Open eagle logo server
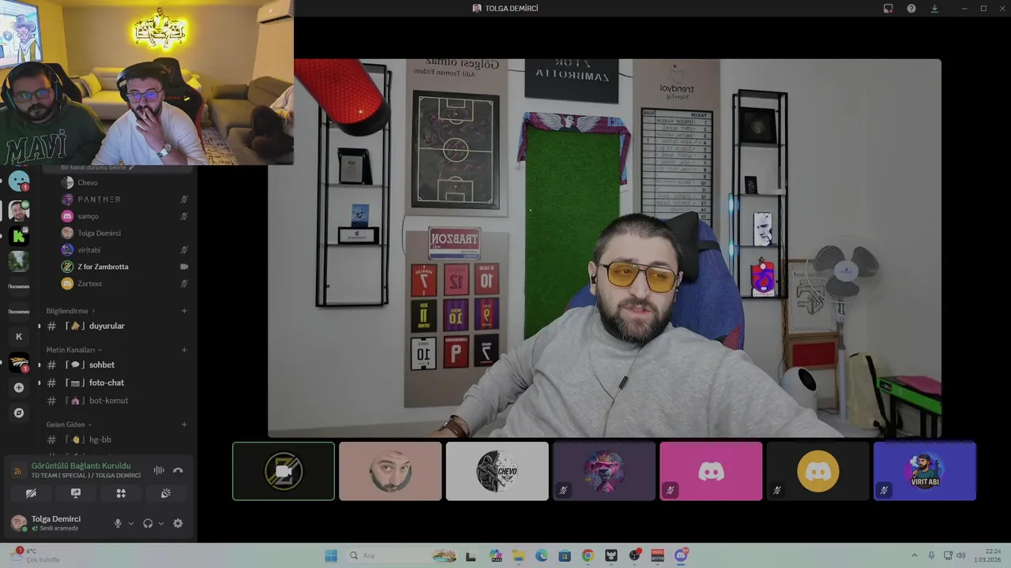 [x=19, y=362]
